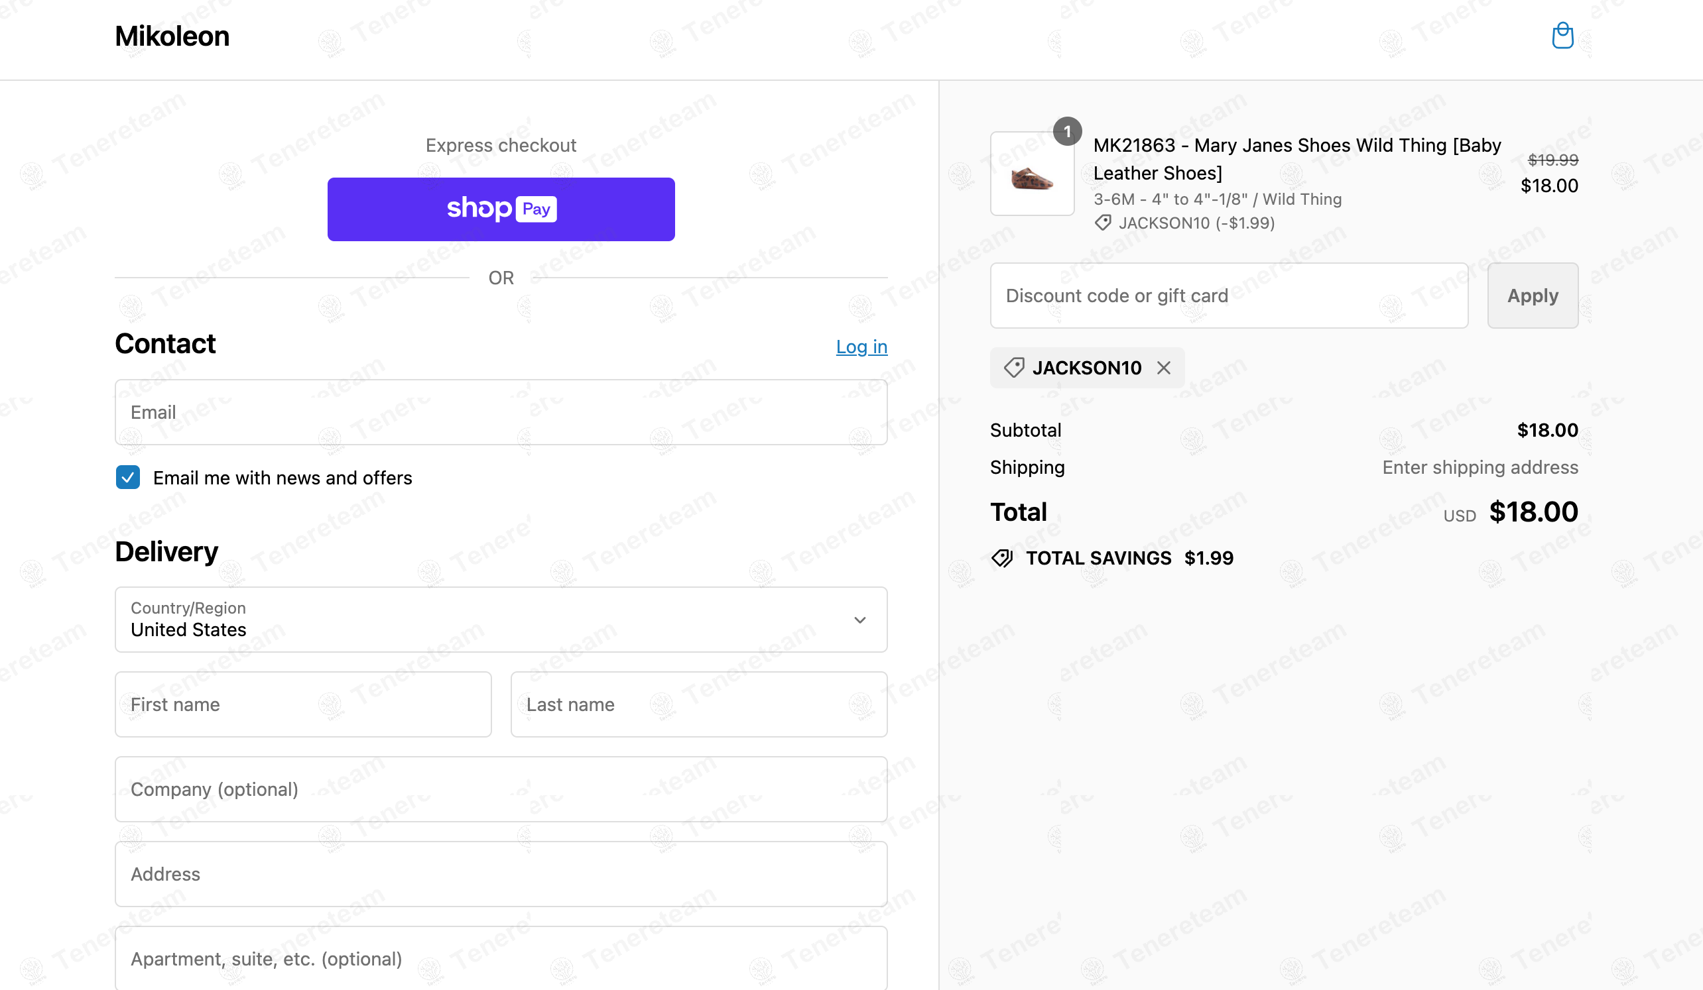Follow the Log in link
Viewport: 1703px width, 990px height.
pos(861,347)
